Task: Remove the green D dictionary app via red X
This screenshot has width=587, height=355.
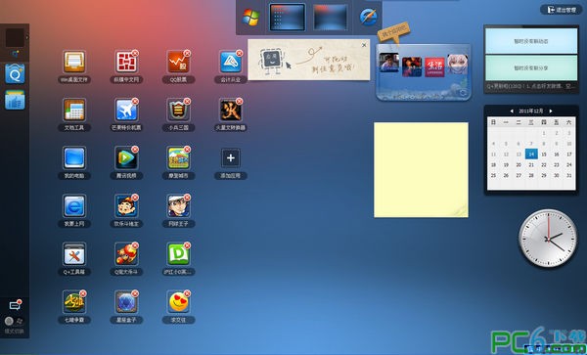Action: pos(187,245)
